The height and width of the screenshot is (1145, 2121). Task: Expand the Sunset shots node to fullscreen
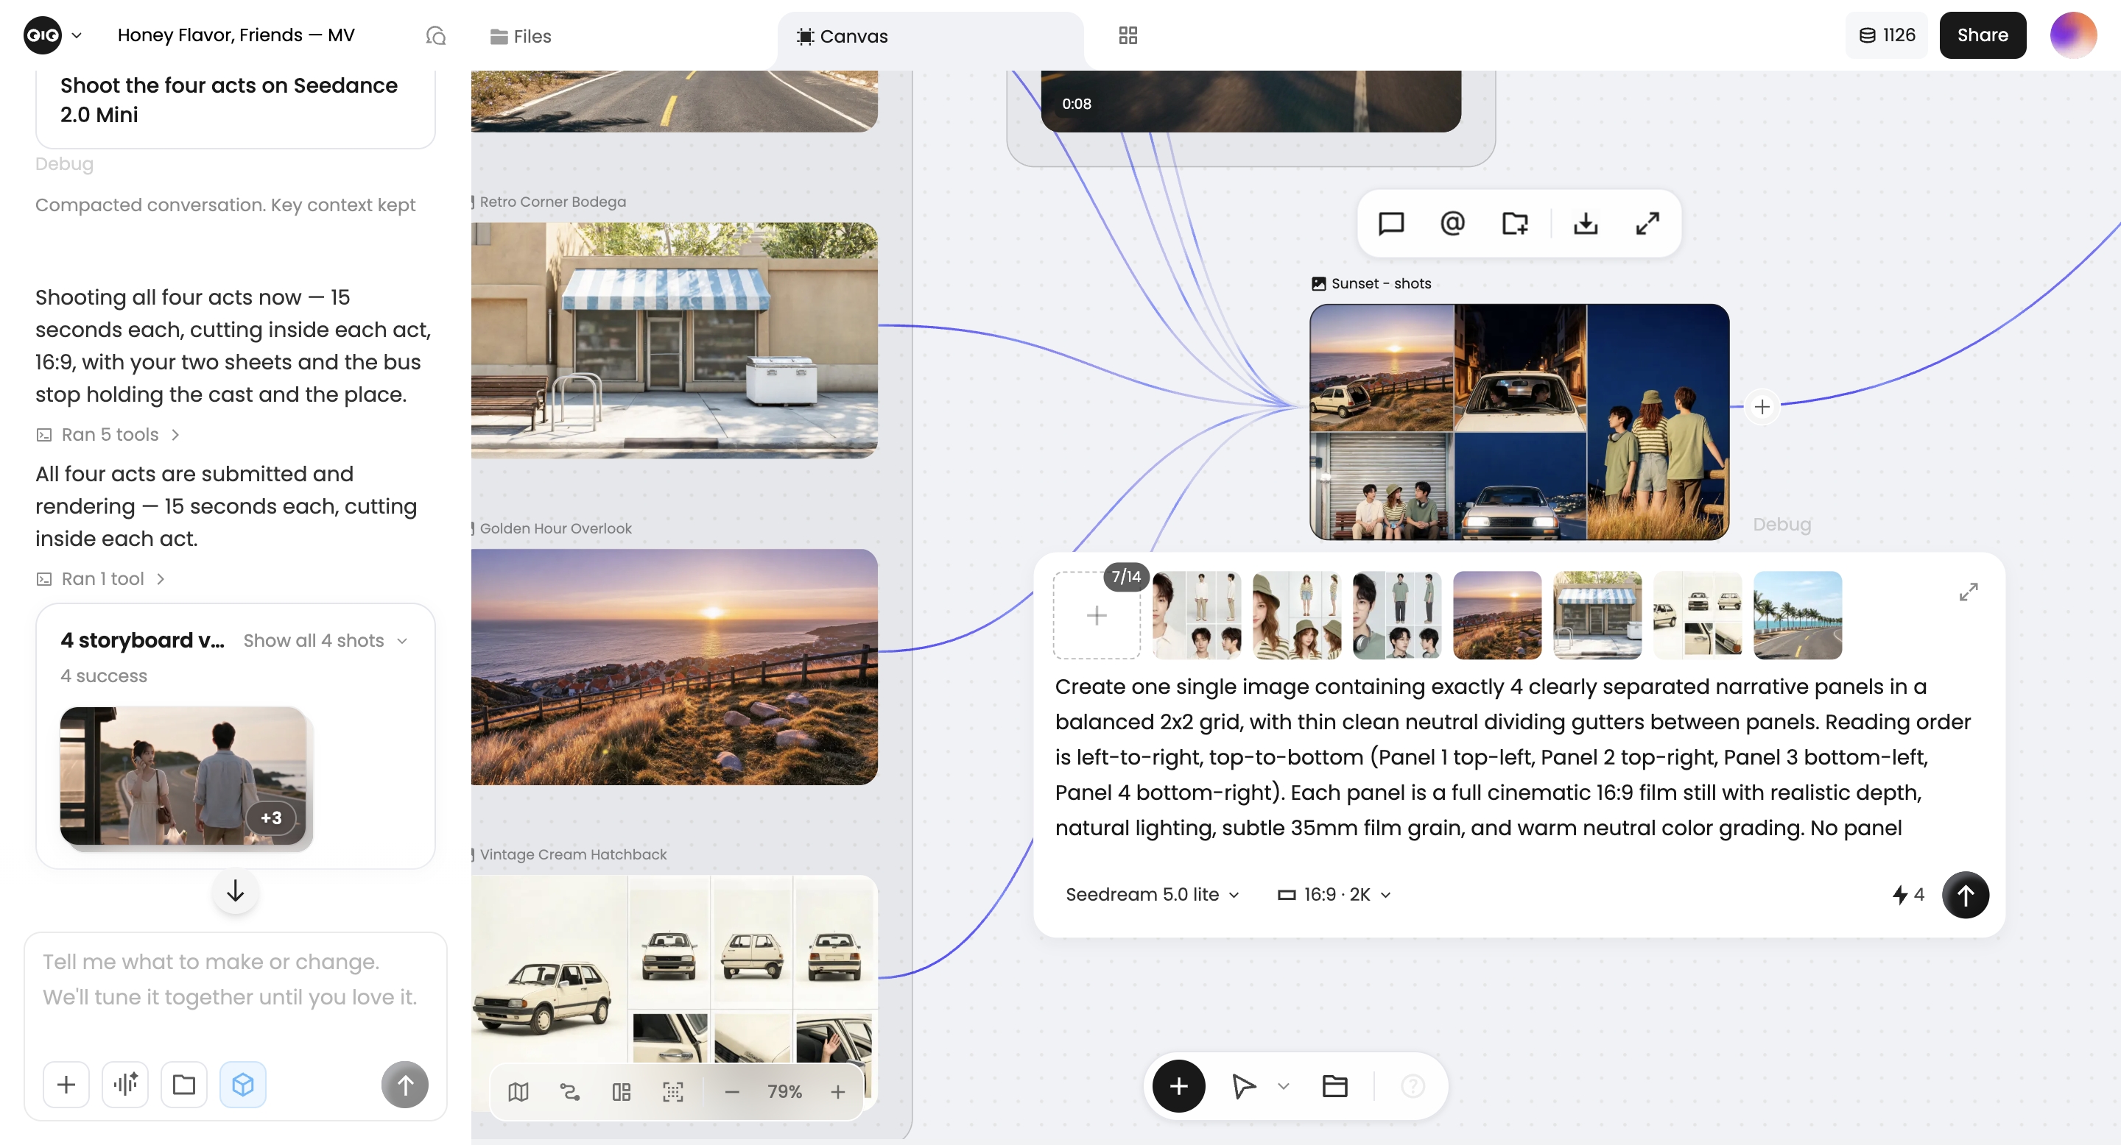coord(1647,224)
